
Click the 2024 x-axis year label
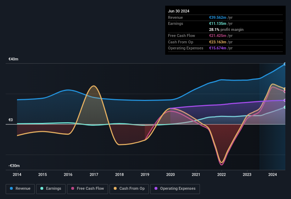point(273,174)
